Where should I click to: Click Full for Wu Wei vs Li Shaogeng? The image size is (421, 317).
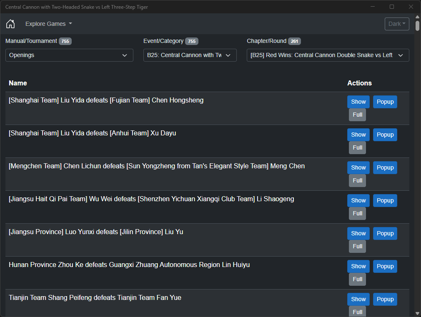pos(357,213)
